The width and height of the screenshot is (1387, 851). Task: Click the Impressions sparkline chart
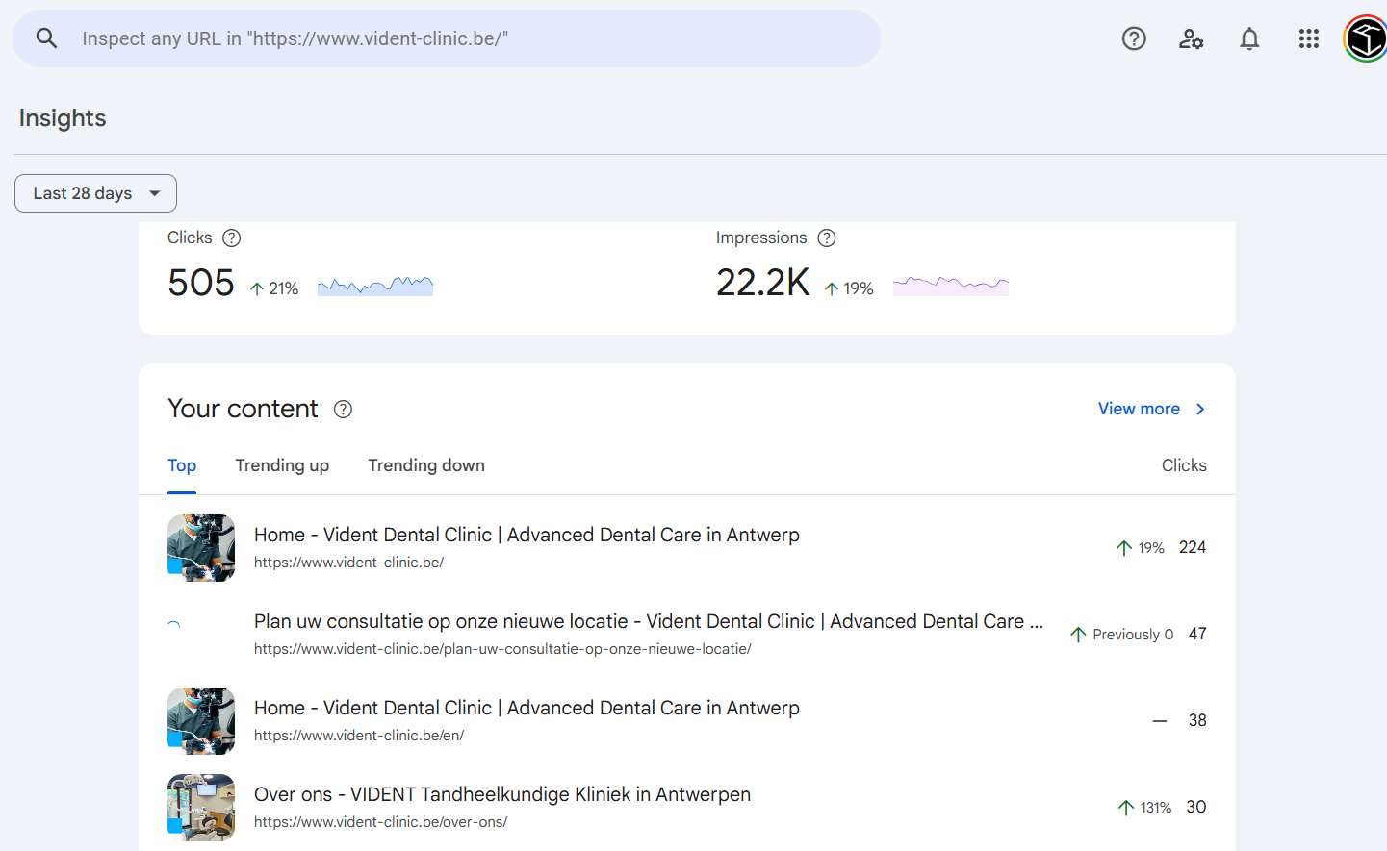[951, 286]
